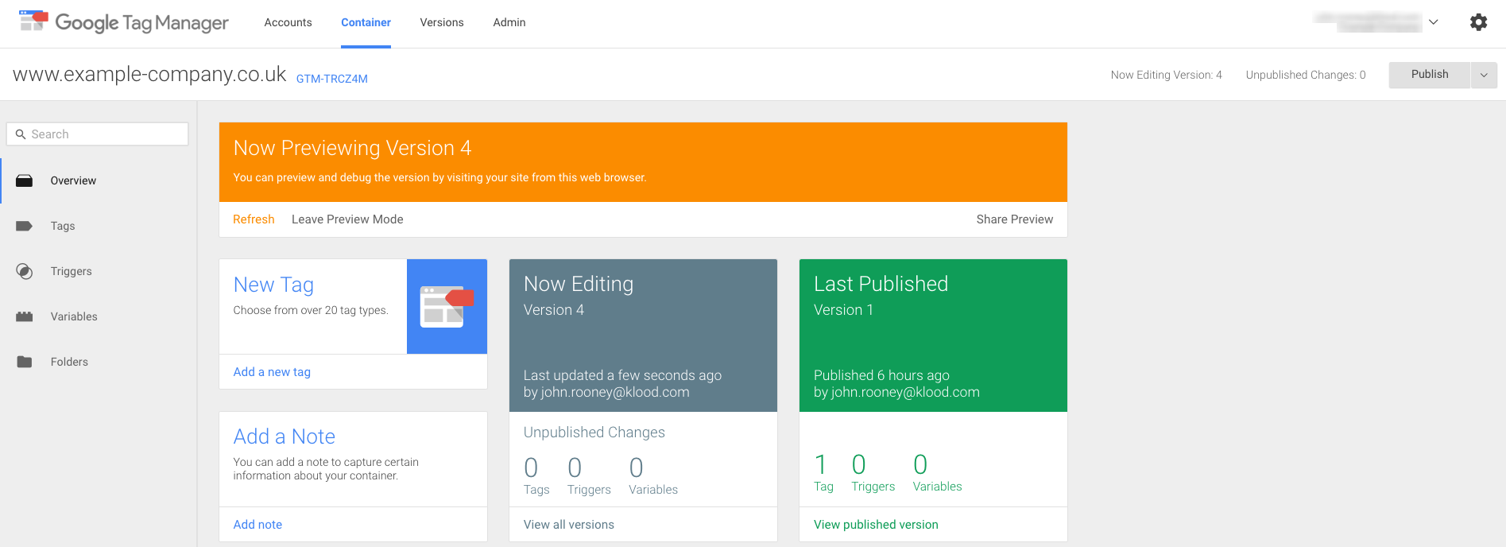The image size is (1506, 547).
Task: Click the GTM-TRCZ4M container ID
Action: click(x=331, y=79)
